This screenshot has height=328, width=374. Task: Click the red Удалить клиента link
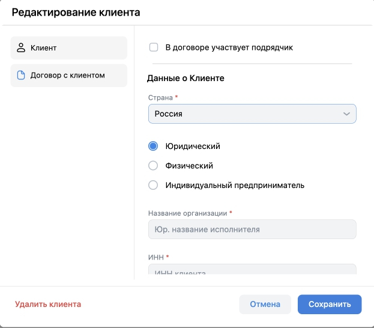[x=48, y=304]
